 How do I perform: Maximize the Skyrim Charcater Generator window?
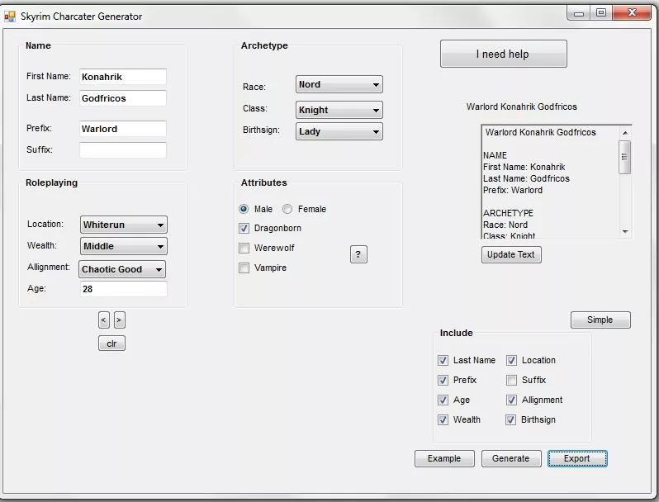point(601,13)
